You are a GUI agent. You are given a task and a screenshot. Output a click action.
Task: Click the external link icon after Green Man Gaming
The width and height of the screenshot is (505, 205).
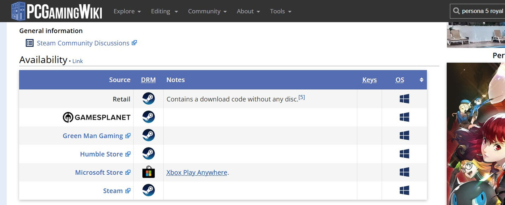pyautogui.click(x=128, y=135)
